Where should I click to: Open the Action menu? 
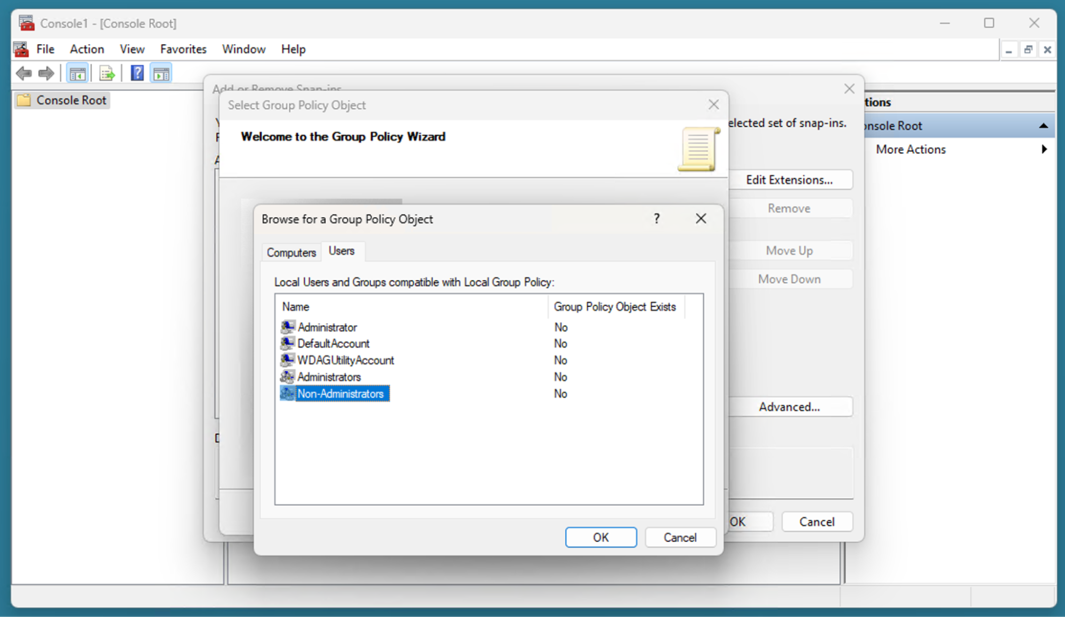pyautogui.click(x=87, y=48)
